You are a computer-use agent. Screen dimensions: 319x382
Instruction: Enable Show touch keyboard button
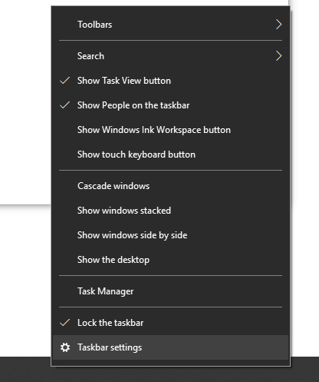[x=170, y=154]
